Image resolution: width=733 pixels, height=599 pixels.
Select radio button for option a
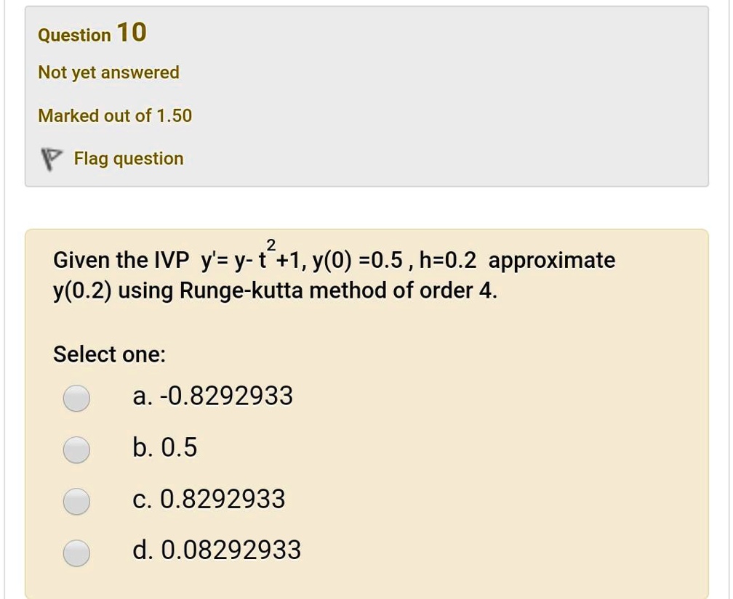[76, 398]
